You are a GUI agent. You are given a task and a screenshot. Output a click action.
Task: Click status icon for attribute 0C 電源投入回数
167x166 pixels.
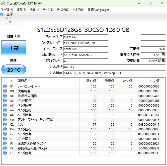5,96
